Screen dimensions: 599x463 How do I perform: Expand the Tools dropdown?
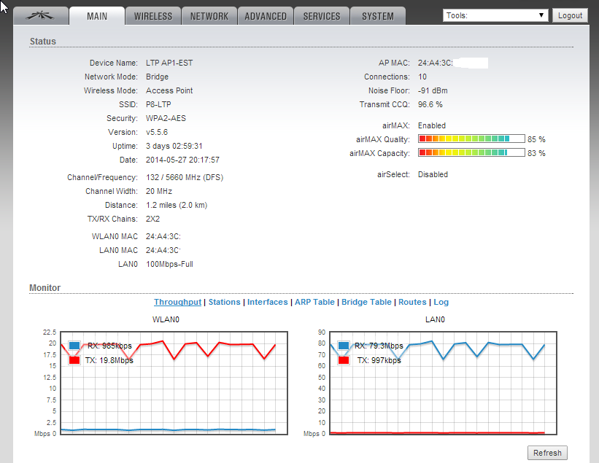pos(495,15)
